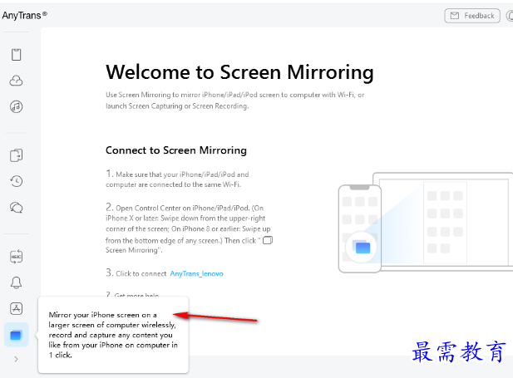Click the partially visible icon right of Feedback
The height and width of the screenshot is (378, 513).
[x=510, y=16]
